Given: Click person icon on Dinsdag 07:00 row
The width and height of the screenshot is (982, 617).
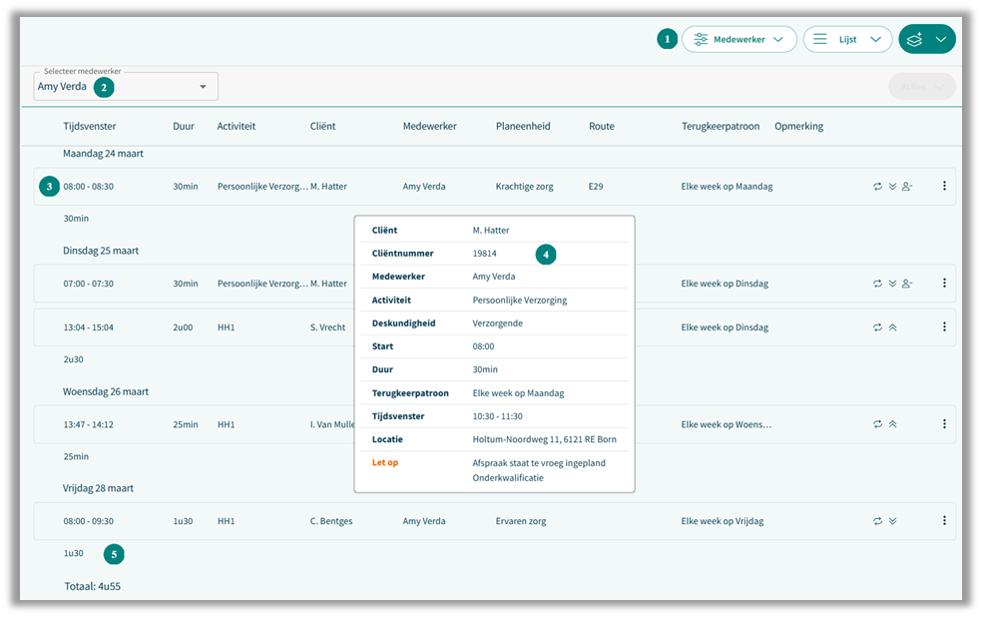Looking at the screenshot, I should pyautogui.click(x=907, y=284).
